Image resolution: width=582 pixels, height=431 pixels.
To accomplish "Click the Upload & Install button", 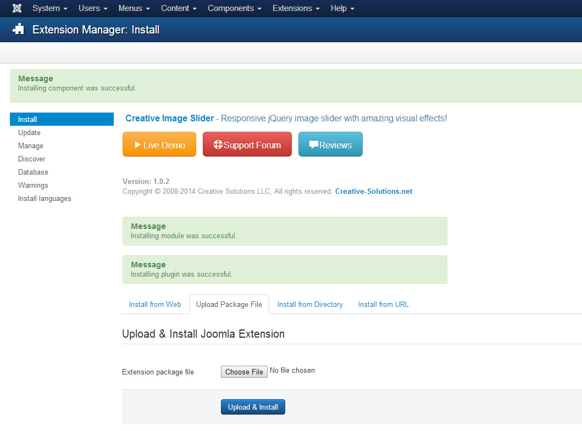I will 253,407.
